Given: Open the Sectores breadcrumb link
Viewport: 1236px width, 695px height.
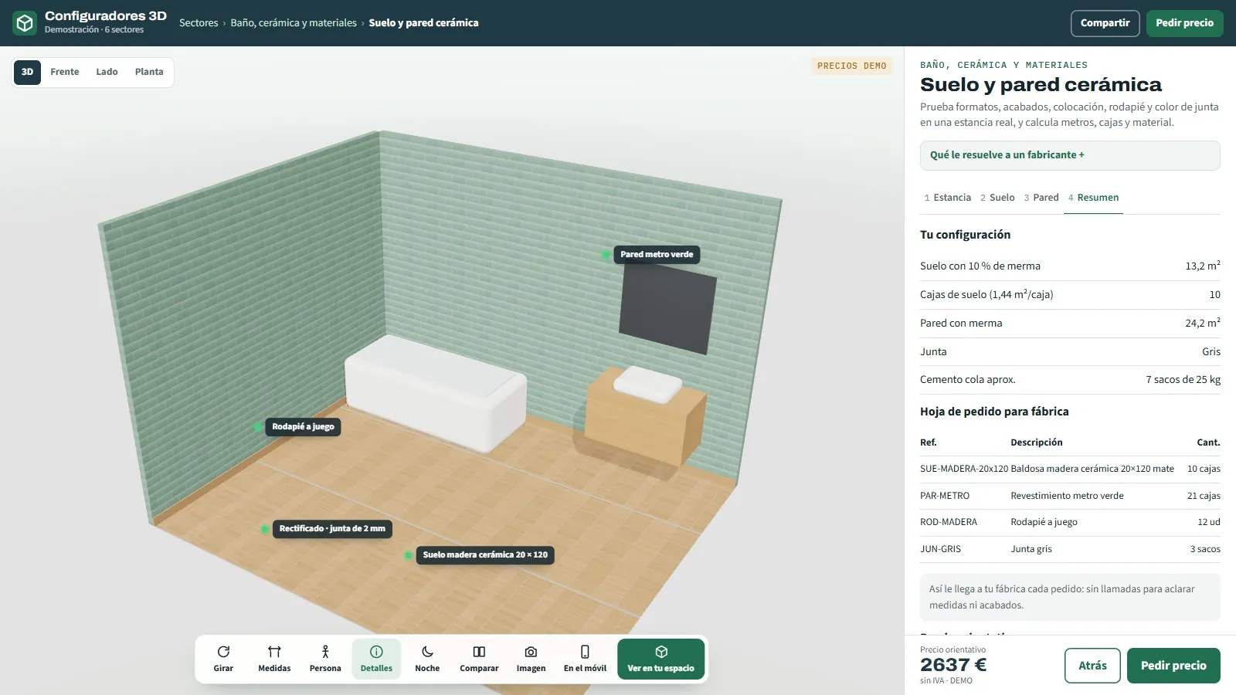Looking at the screenshot, I should tap(199, 23).
